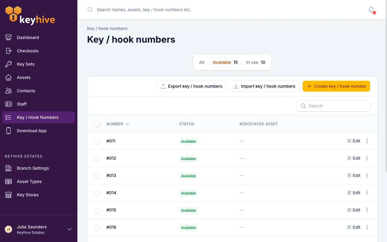
Task: Open the more options menu for #012
Action: point(367,158)
